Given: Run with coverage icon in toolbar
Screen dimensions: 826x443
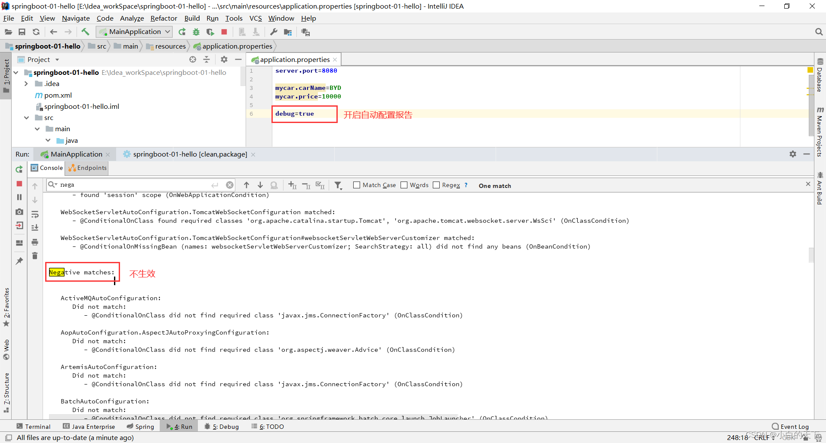Looking at the screenshot, I should tap(210, 32).
